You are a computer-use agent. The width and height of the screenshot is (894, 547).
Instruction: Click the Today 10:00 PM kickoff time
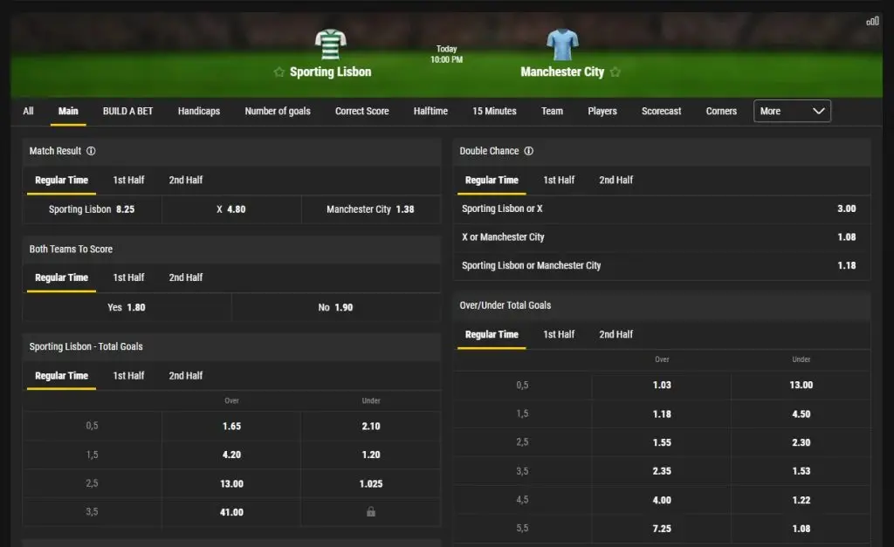pos(446,54)
